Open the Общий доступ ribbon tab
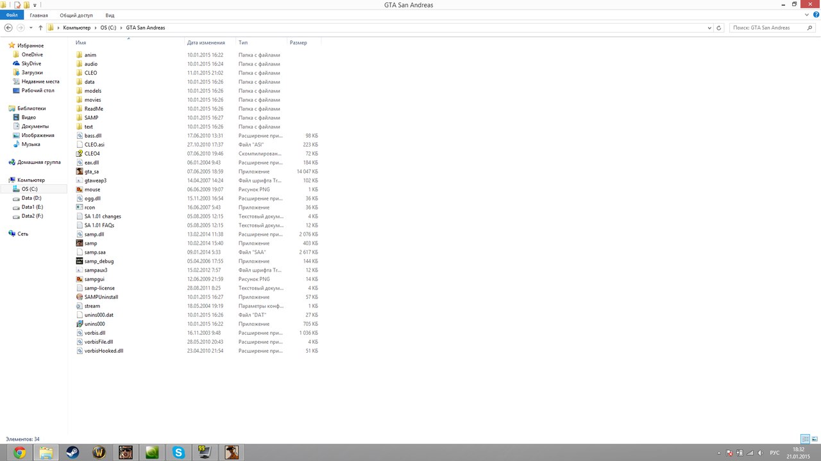 pyautogui.click(x=76, y=15)
